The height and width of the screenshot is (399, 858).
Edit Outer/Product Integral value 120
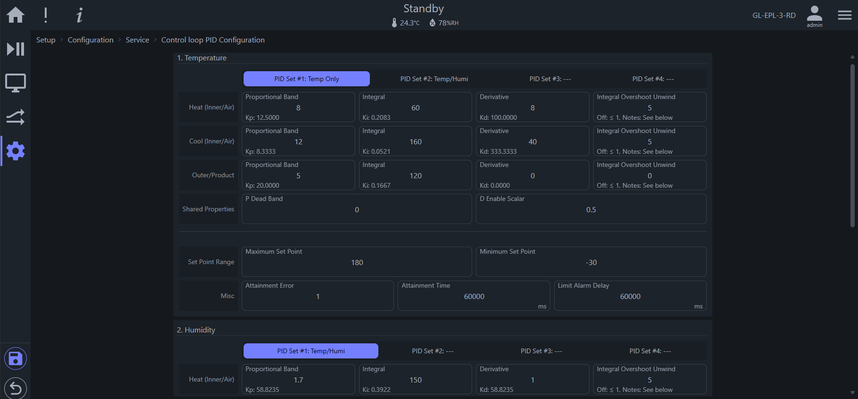415,175
